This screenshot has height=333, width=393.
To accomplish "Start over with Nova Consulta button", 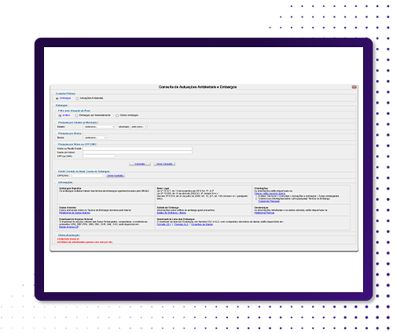I will coord(164,164).
